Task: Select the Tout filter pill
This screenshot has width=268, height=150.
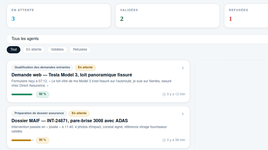Action: pyautogui.click(x=13, y=50)
